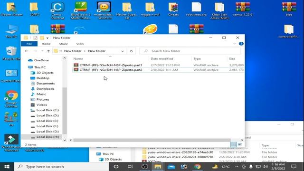Screen dimensions: 304x171
Task: Select This PC in navigation pane
Action: pos(37,67)
